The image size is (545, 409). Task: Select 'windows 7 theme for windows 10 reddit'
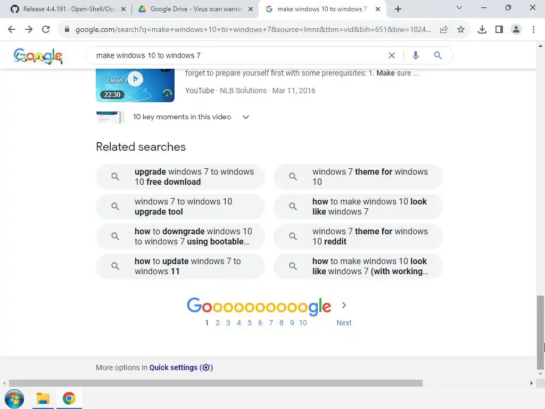point(358,236)
